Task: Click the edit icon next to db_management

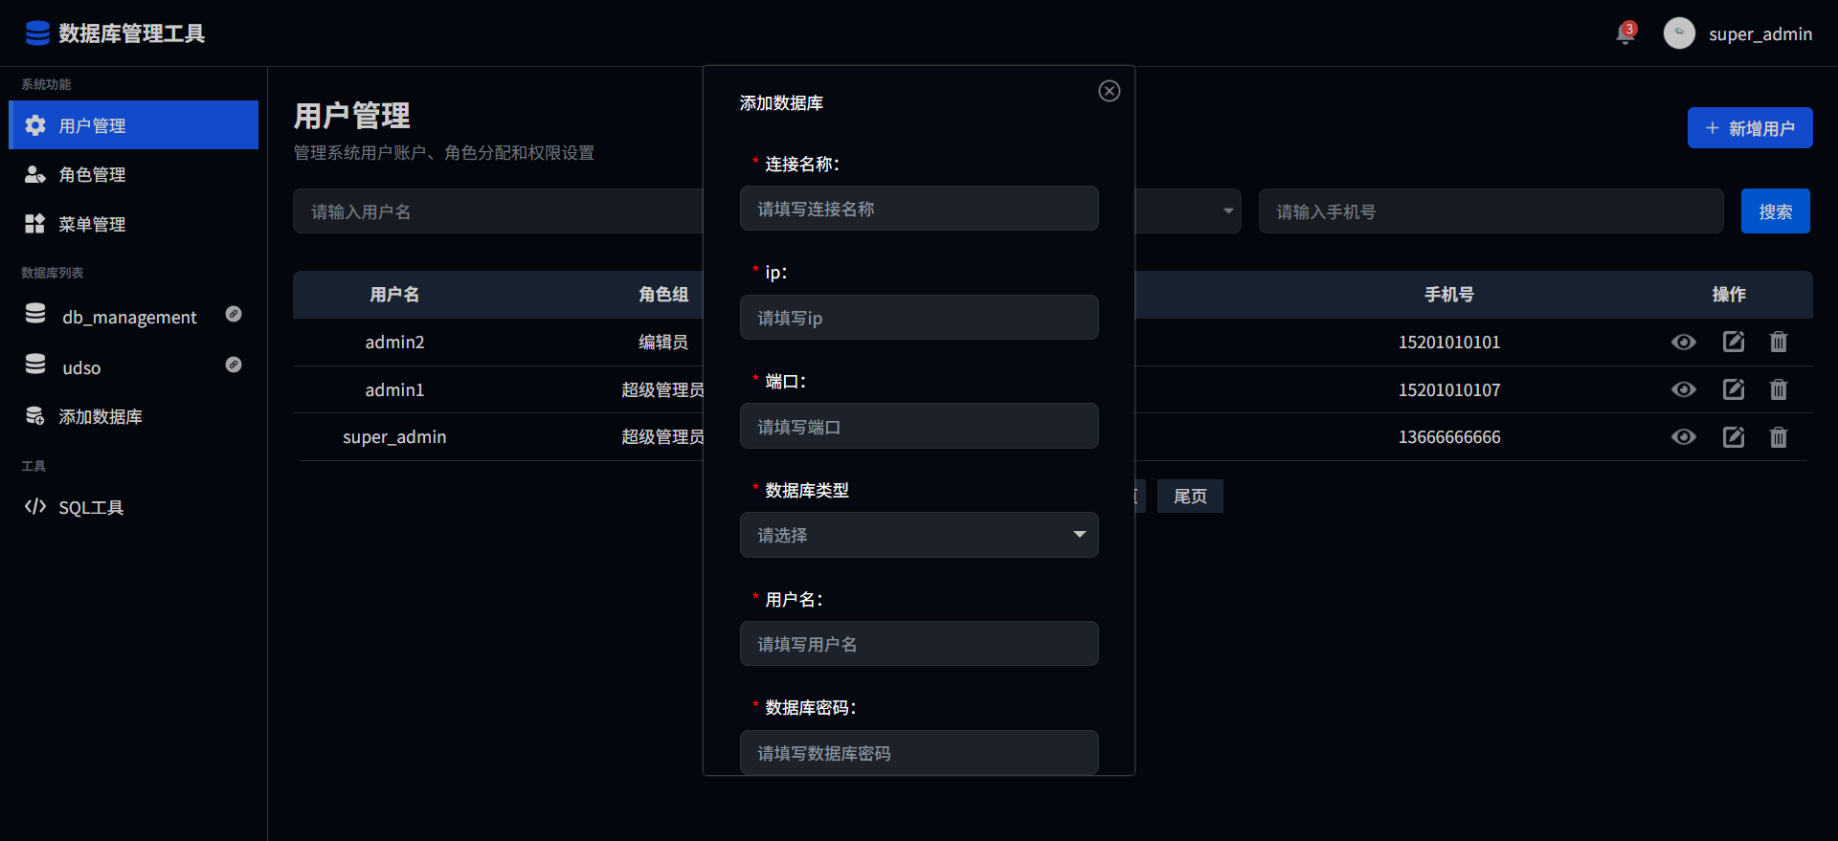Action: (233, 315)
